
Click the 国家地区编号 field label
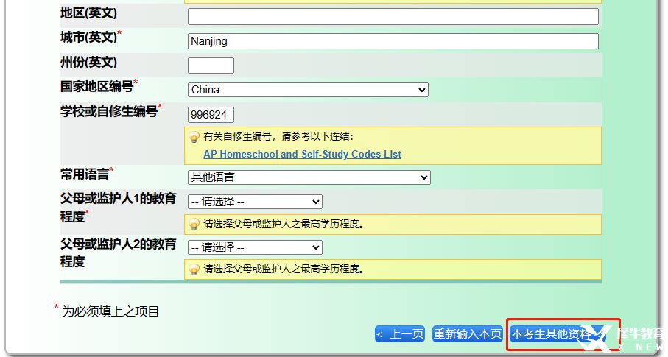coord(97,87)
